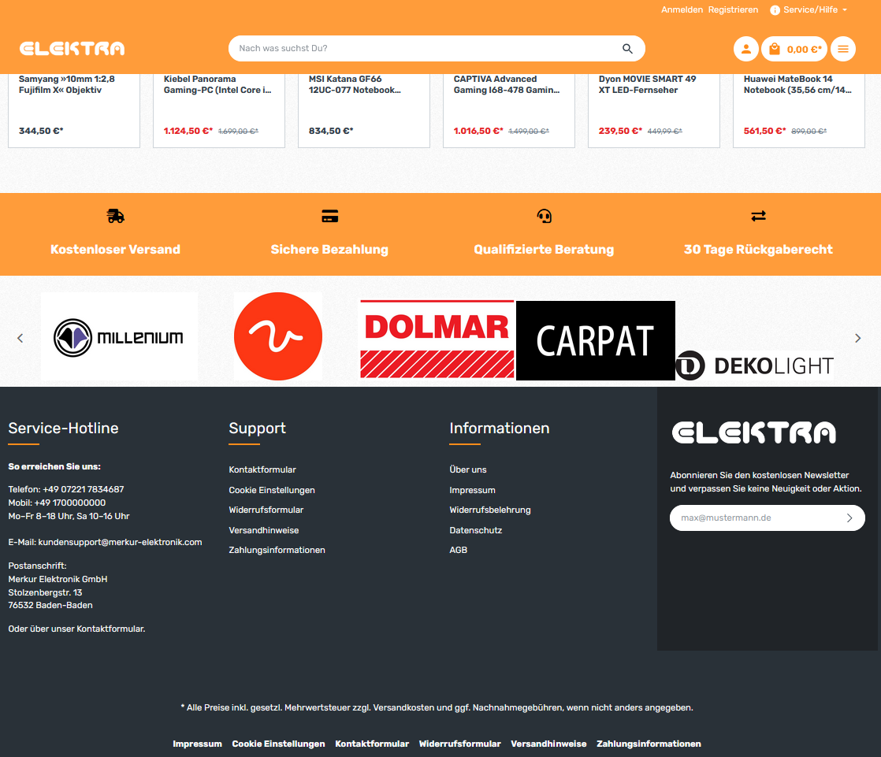Open Versandhinweise in Support column
881x757 pixels.
pyautogui.click(x=263, y=530)
